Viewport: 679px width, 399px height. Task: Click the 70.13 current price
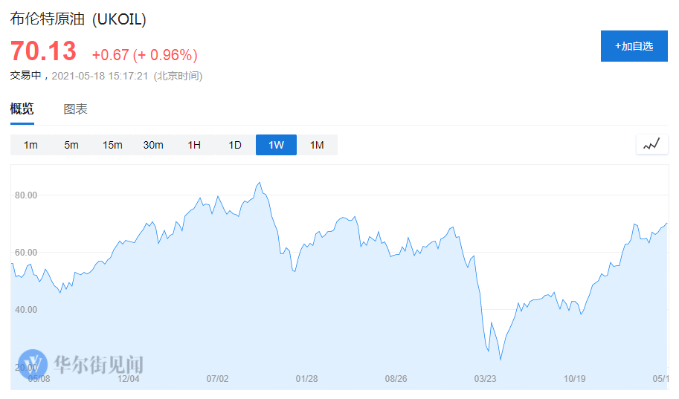43,51
